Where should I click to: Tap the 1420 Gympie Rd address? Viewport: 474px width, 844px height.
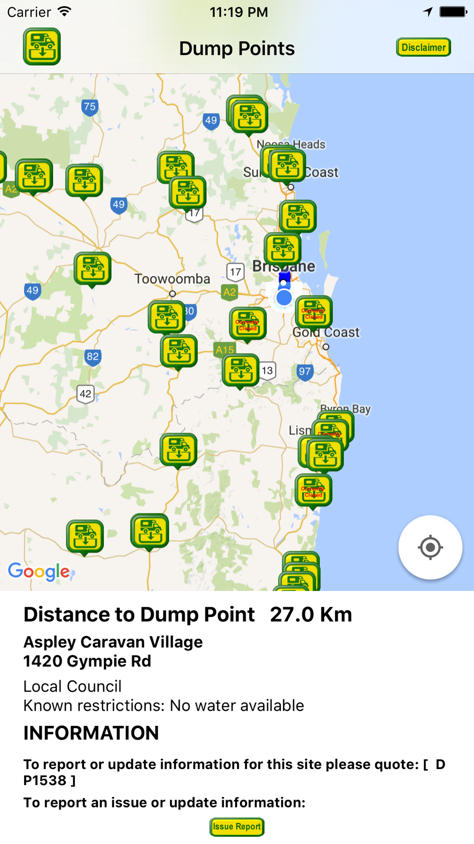(x=87, y=661)
